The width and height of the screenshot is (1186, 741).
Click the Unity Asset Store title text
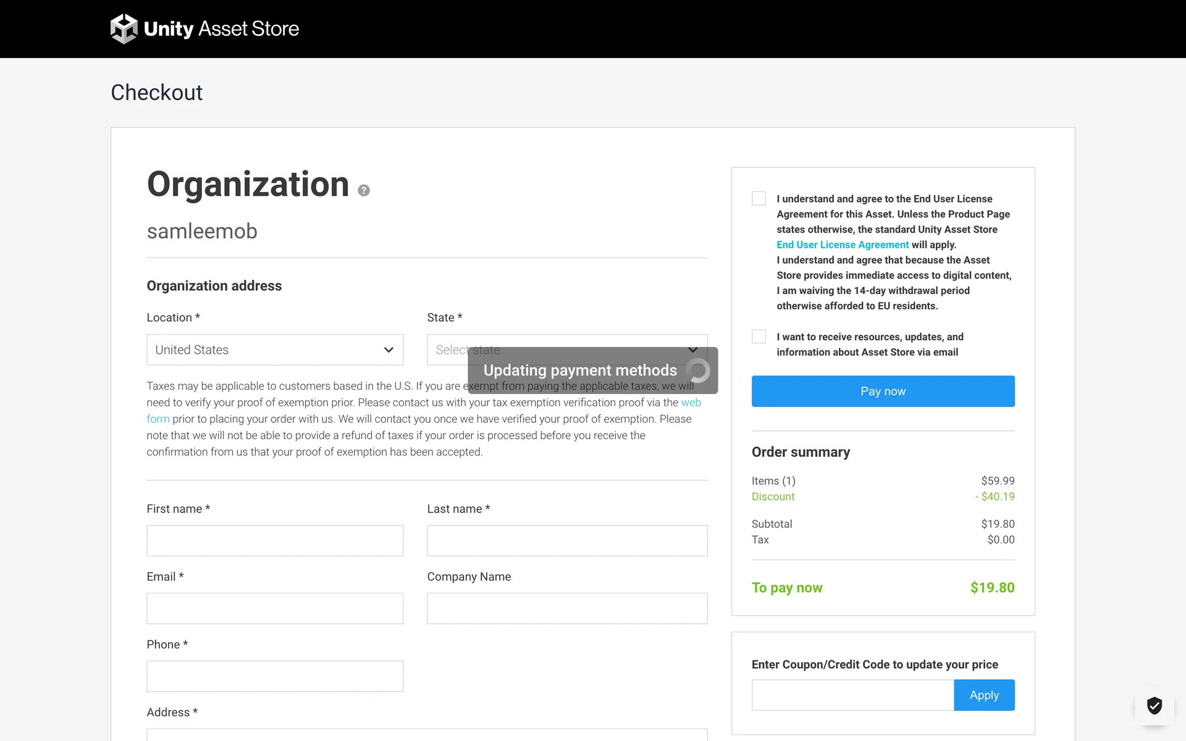[x=221, y=28]
